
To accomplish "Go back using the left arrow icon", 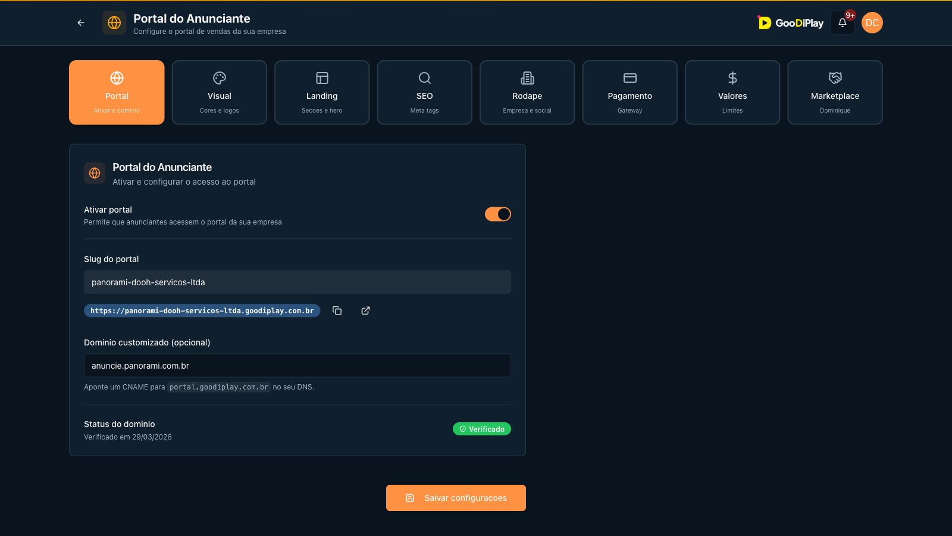I will (x=81, y=23).
